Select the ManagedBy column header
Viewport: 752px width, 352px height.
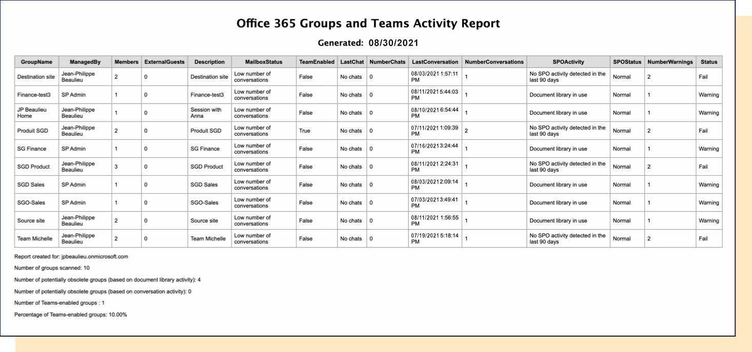coord(85,62)
